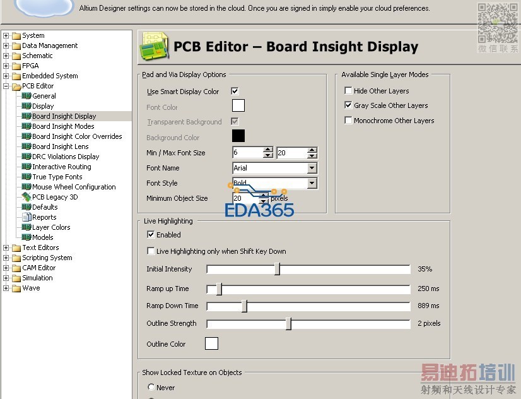Disable Live Highlighting Enabled checkbox

coord(151,234)
